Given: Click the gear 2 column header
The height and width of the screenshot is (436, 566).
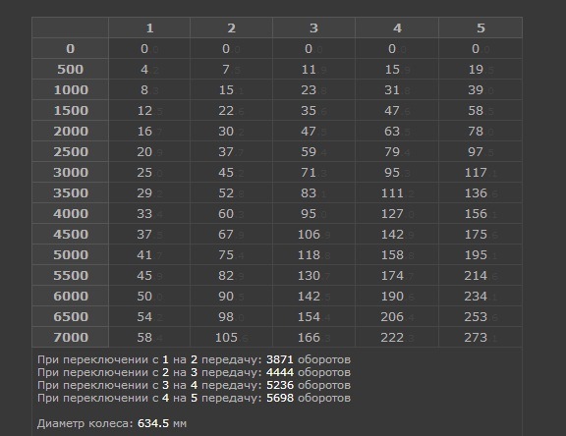Looking at the screenshot, I should pyautogui.click(x=231, y=27).
